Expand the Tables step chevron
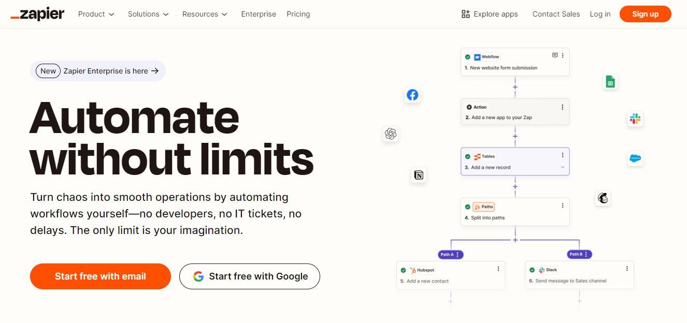687x323 pixels. [x=563, y=167]
